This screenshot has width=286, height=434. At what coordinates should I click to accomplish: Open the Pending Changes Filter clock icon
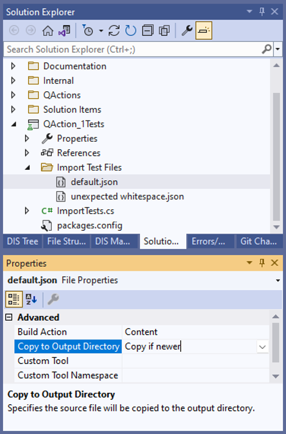[88, 30]
